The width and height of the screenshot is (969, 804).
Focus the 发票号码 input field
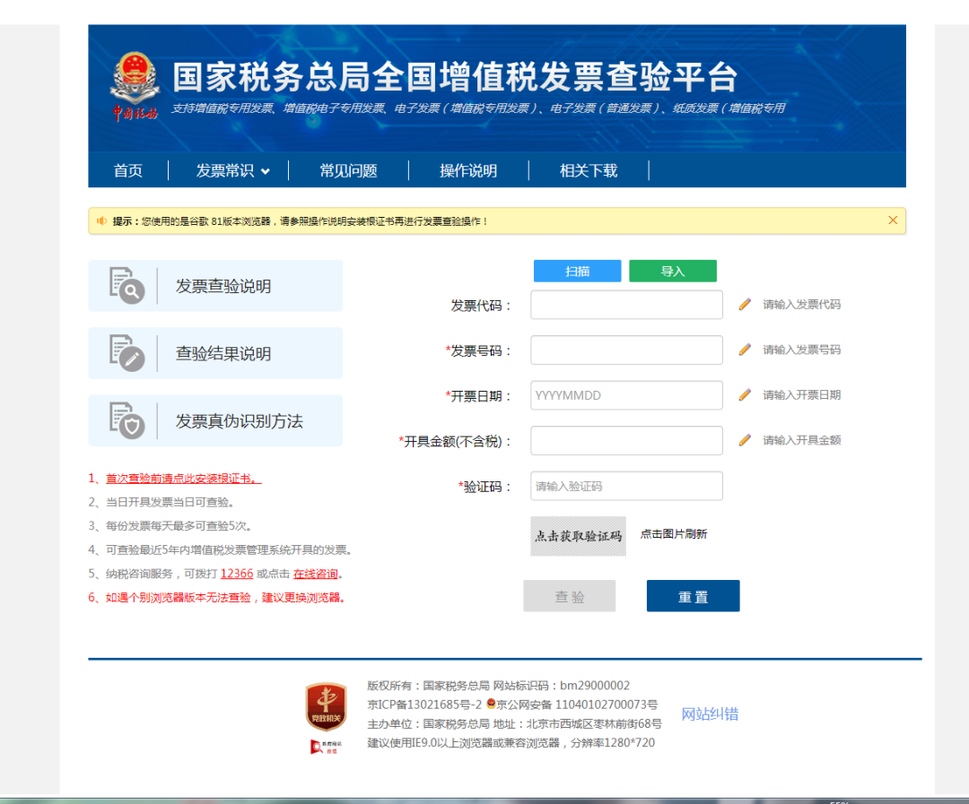point(626,350)
